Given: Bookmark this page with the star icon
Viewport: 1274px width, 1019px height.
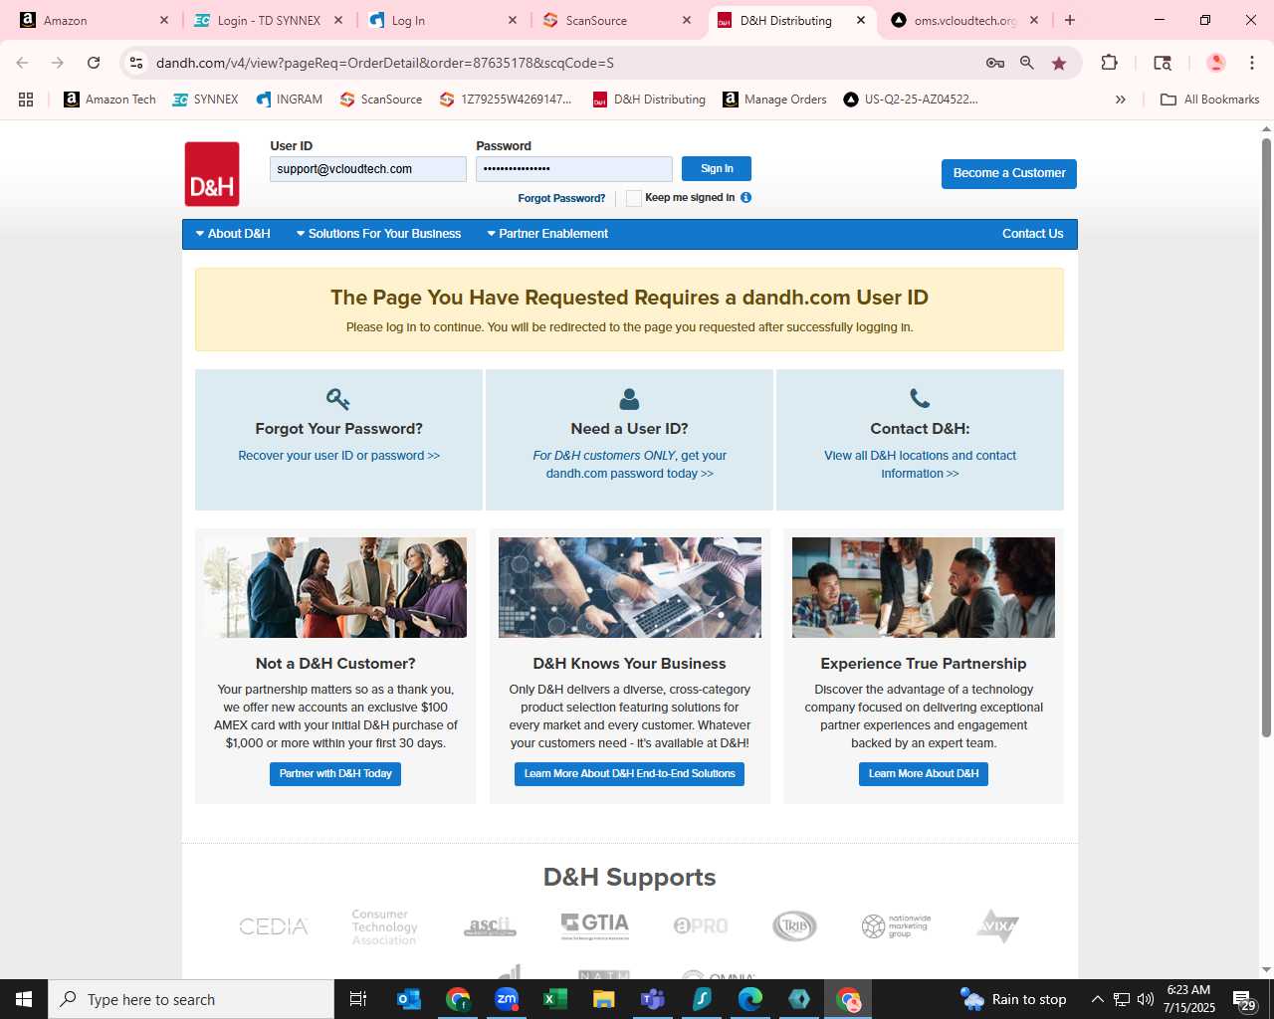Looking at the screenshot, I should coord(1059,63).
